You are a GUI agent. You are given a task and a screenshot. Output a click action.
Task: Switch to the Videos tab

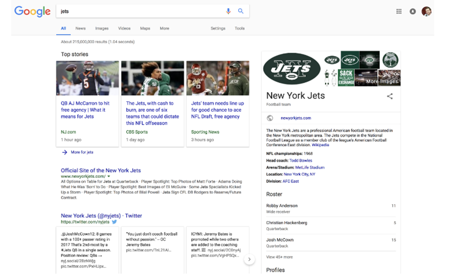coord(124,28)
